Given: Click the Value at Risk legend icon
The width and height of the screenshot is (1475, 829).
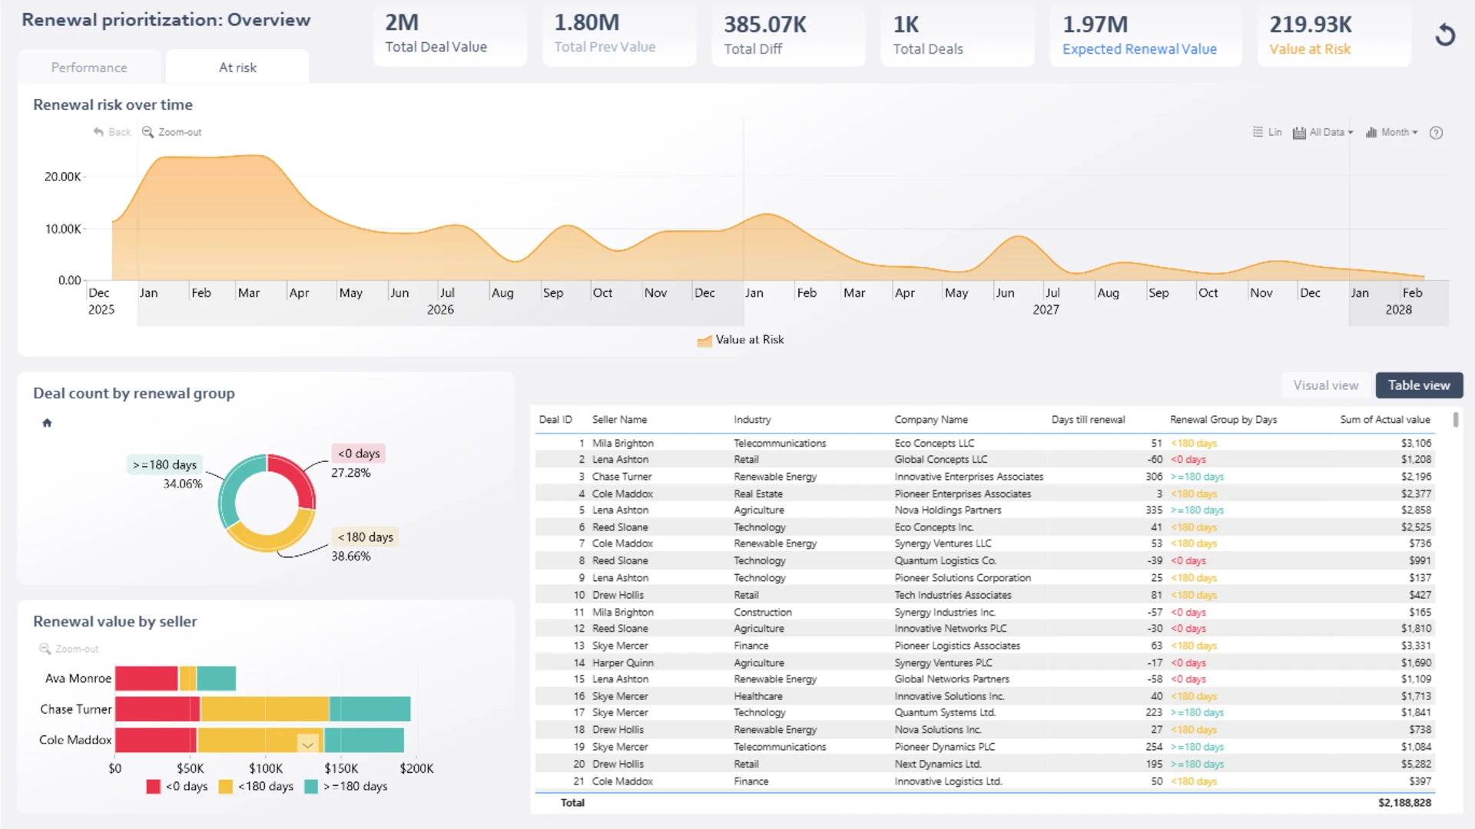Looking at the screenshot, I should (704, 341).
